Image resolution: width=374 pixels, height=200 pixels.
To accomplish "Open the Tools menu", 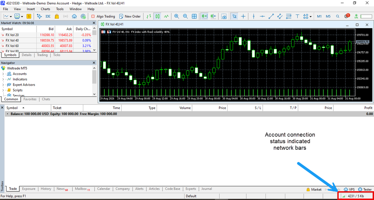I will click(60, 9).
